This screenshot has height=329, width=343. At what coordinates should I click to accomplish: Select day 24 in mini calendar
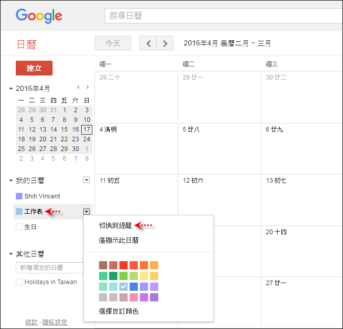tap(87, 139)
